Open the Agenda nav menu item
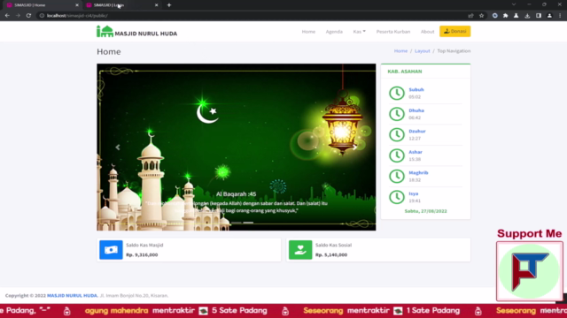This screenshot has width=567, height=318. tap(334, 32)
